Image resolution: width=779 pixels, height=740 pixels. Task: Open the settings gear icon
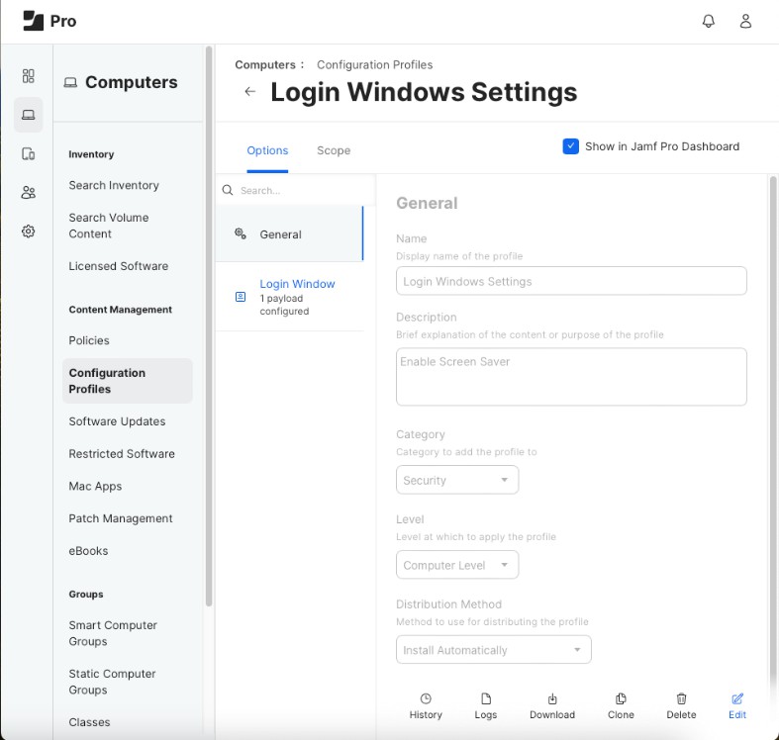click(x=29, y=231)
